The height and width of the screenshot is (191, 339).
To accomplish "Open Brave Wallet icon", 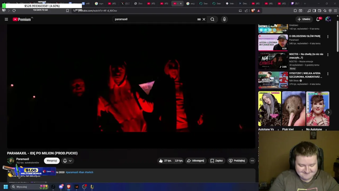I will (319, 11).
